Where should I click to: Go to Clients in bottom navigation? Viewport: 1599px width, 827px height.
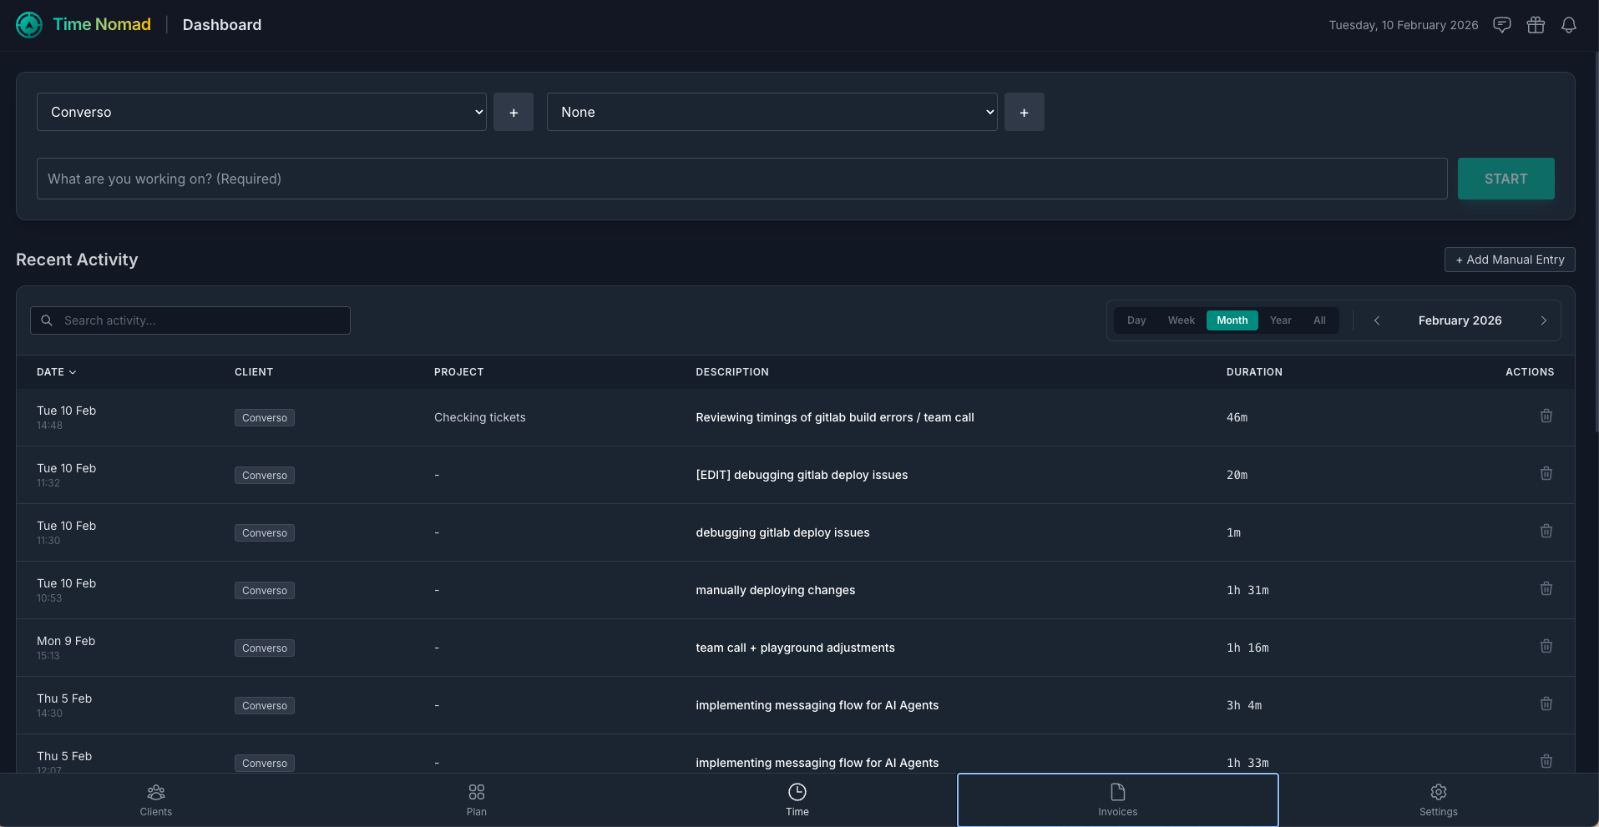pos(156,800)
